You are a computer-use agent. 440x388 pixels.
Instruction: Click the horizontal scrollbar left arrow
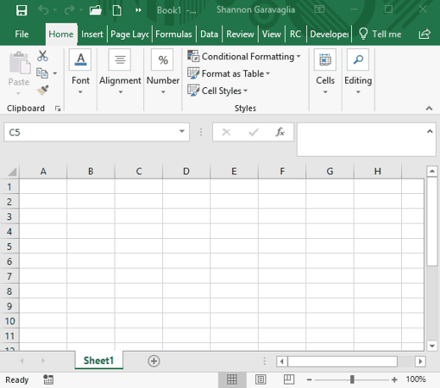tap(282, 361)
